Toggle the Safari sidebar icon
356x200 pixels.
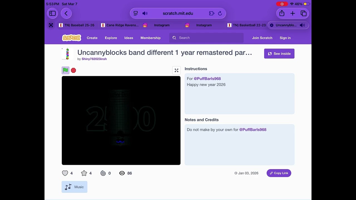[x=53, y=13]
